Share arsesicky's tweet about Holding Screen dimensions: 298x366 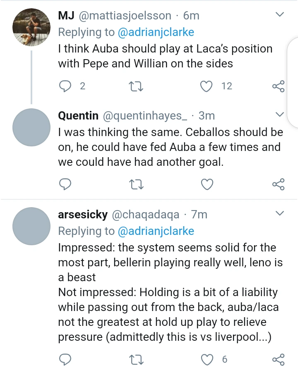coord(278,359)
